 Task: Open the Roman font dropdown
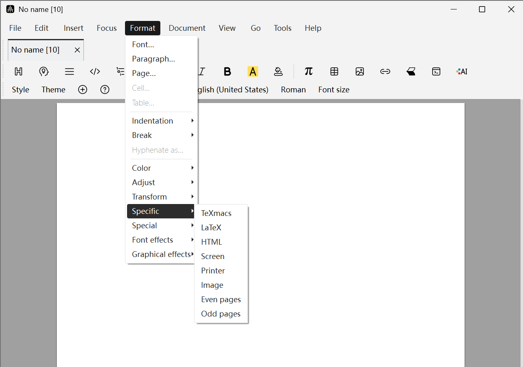click(x=293, y=89)
